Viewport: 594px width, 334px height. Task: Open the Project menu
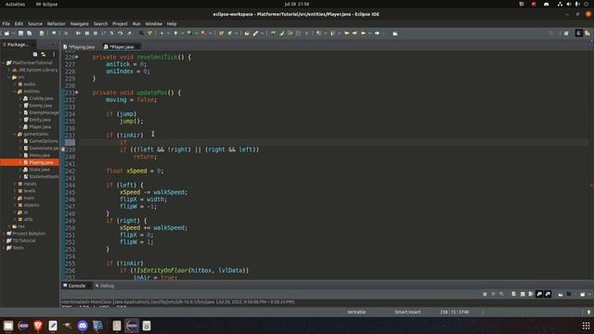(x=120, y=23)
